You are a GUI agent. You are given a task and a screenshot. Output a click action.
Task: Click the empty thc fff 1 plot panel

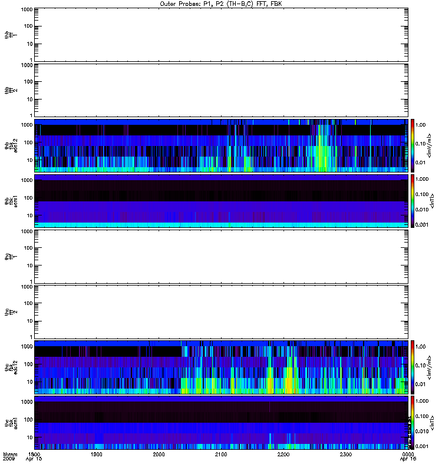click(x=221, y=257)
